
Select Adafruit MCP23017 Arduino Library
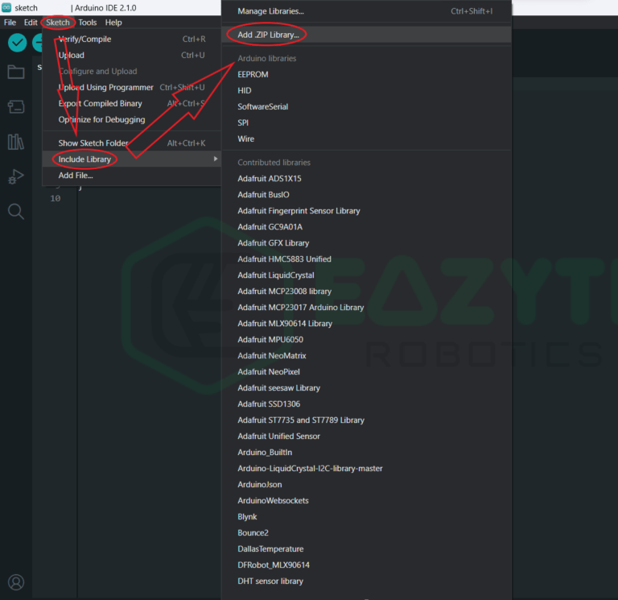(x=367, y=308)
